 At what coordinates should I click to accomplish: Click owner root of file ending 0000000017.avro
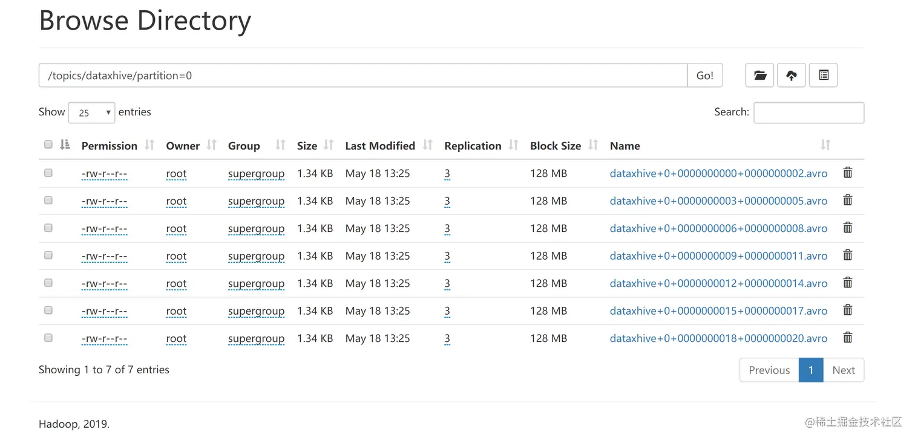176,311
